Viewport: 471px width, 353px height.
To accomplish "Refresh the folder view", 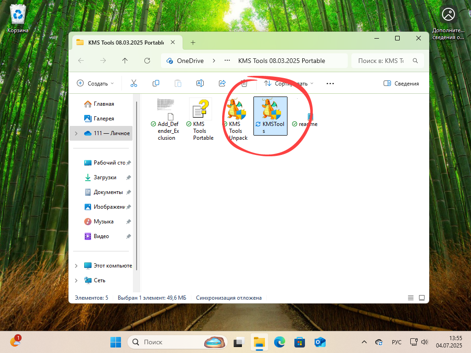I will 147,60.
